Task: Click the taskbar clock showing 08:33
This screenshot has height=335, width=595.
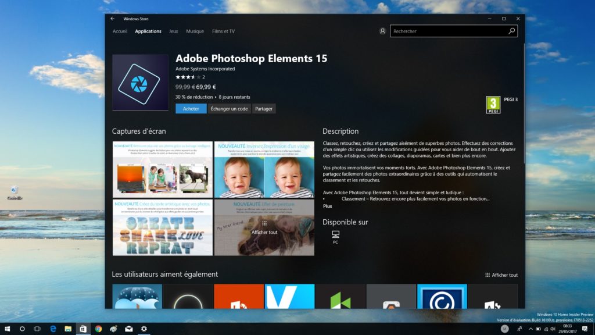Action: click(567, 329)
